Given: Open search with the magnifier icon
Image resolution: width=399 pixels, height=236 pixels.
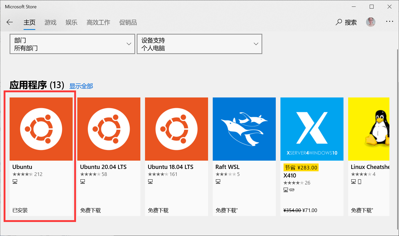Looking at the screenshot, I should point(339,22).
